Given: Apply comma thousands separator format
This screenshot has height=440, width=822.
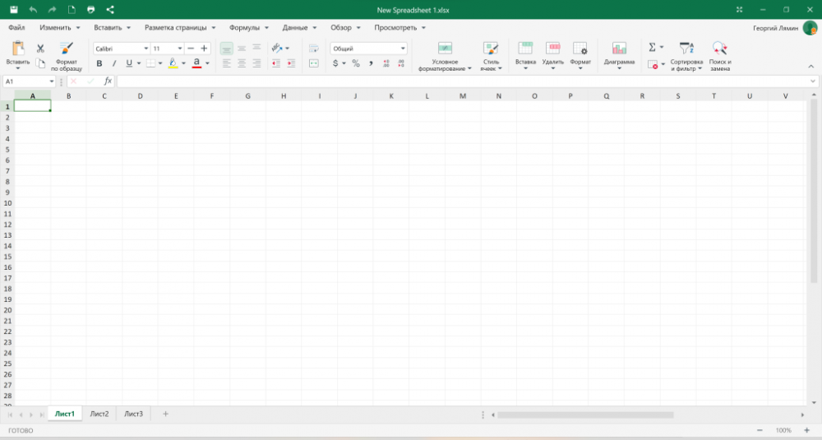Looking at the screenshot, I should click(371, 63).
